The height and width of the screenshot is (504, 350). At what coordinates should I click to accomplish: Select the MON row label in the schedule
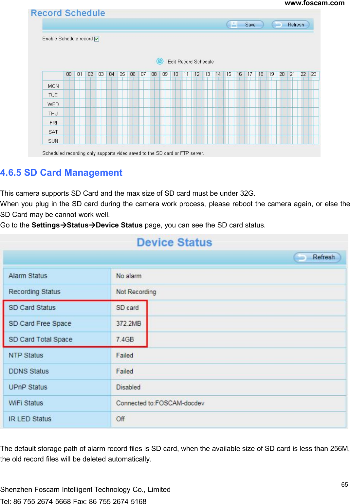[53, 86]
